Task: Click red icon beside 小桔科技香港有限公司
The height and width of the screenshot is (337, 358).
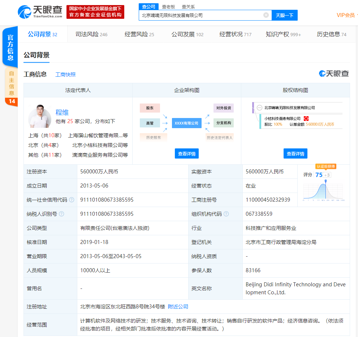Action: tap(306, 118)
